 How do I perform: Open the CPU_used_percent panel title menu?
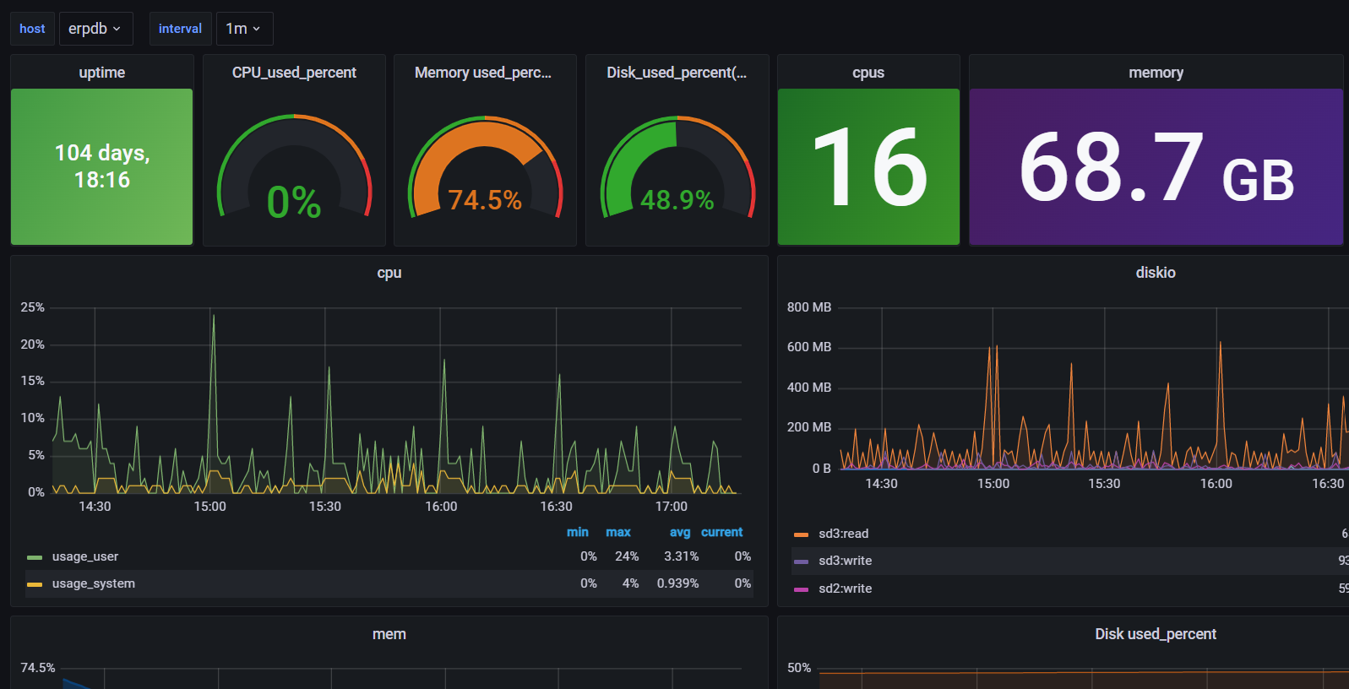click(x=294, y=73)
